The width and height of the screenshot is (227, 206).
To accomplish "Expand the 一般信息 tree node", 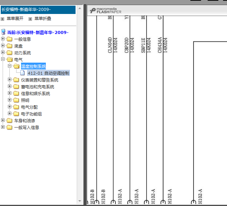I will 3,38.
